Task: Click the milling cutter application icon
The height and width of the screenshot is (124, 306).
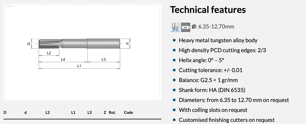Action: click(x=175, y=27)
